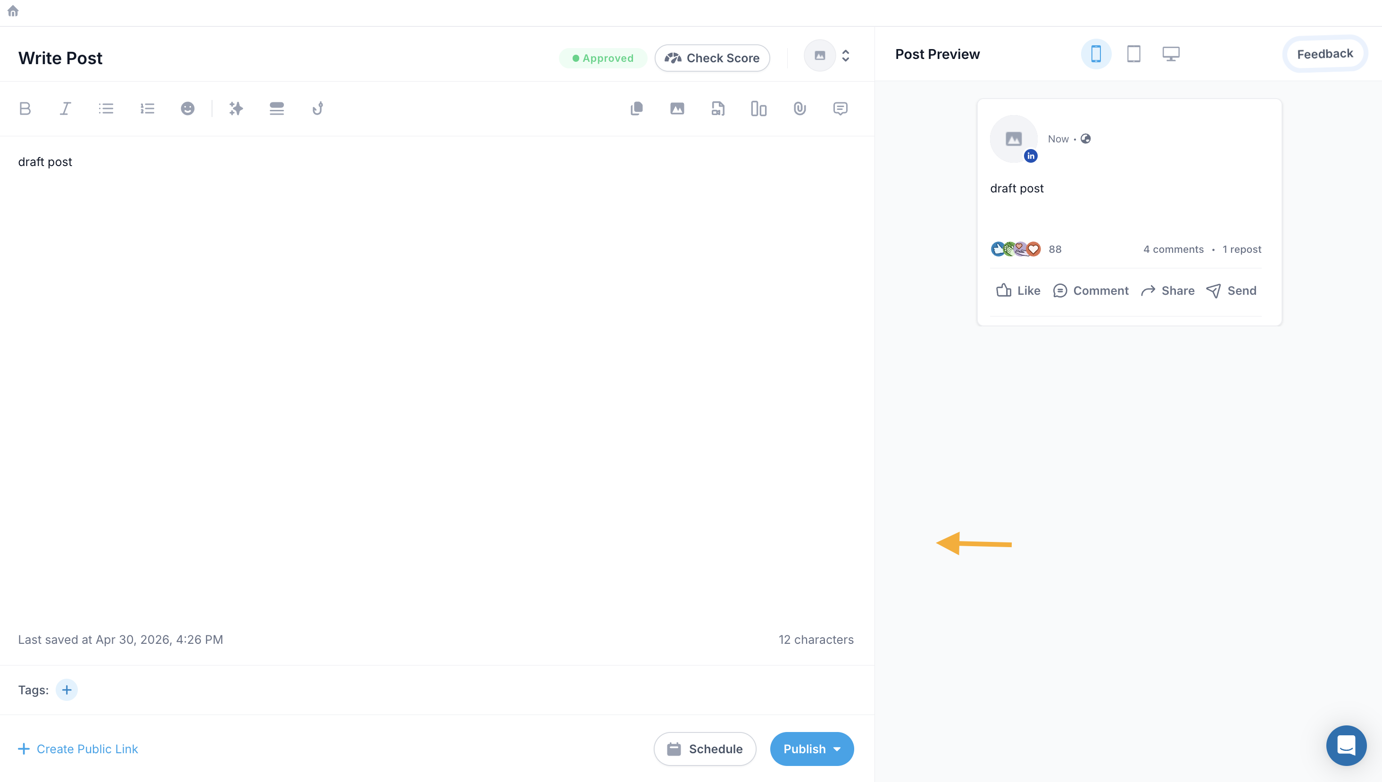Screen dimensions: 1382x782
Task: Open the emoji picker
Action: click(187, 108)
